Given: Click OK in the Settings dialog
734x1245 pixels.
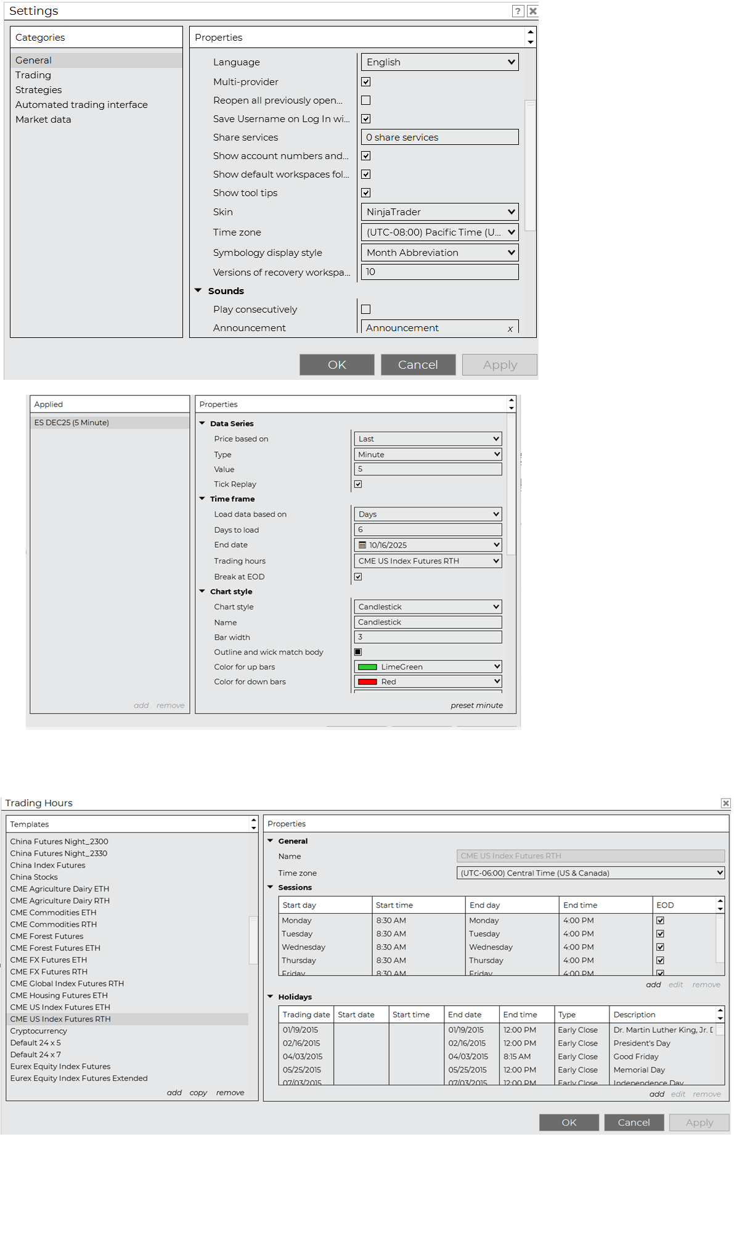Looking at the screenshot, I should 336,364.
